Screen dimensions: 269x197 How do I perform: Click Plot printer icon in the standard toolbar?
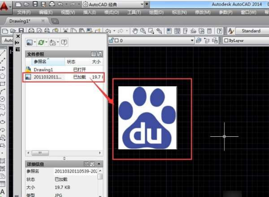(31, 31)
